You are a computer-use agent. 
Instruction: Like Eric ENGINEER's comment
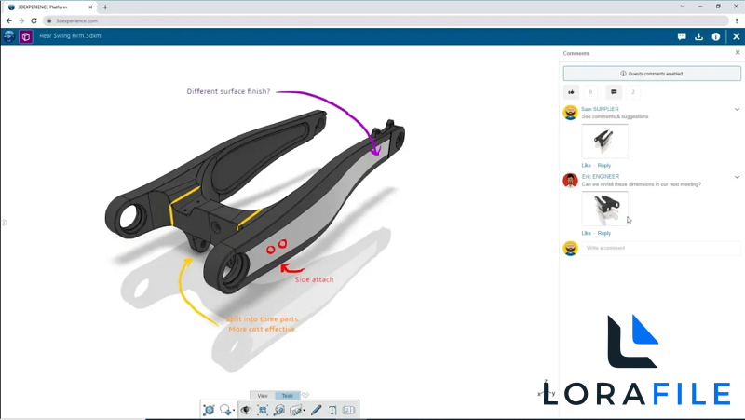(x=587, y=233)
